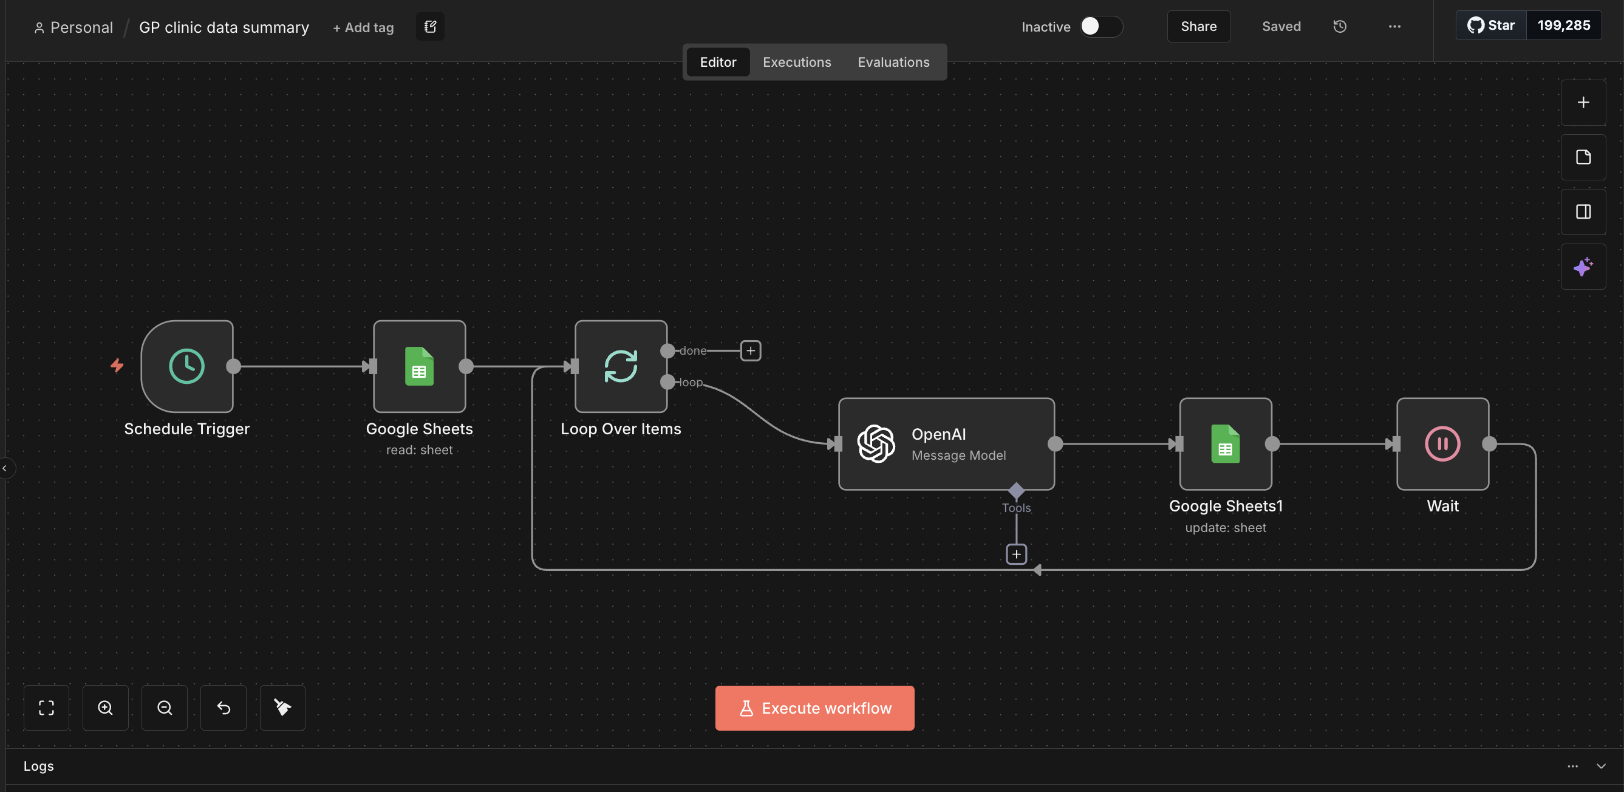1624x792 pixels.
Task: Open the Schedule Trigger node
Action: click(x=186, y=366)
